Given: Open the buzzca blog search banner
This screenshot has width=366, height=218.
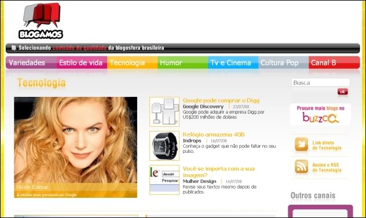Looking at the screenshot, I should [x=320, y=114].
